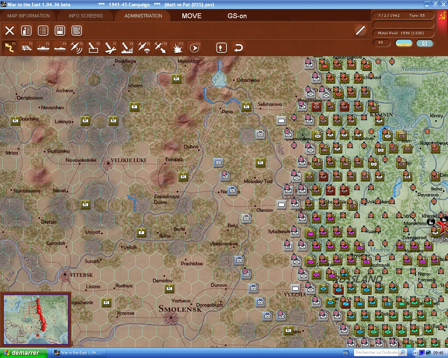448x358 pixels.
Task: Select the VITEBSK city hex
Action: point(65,275)
